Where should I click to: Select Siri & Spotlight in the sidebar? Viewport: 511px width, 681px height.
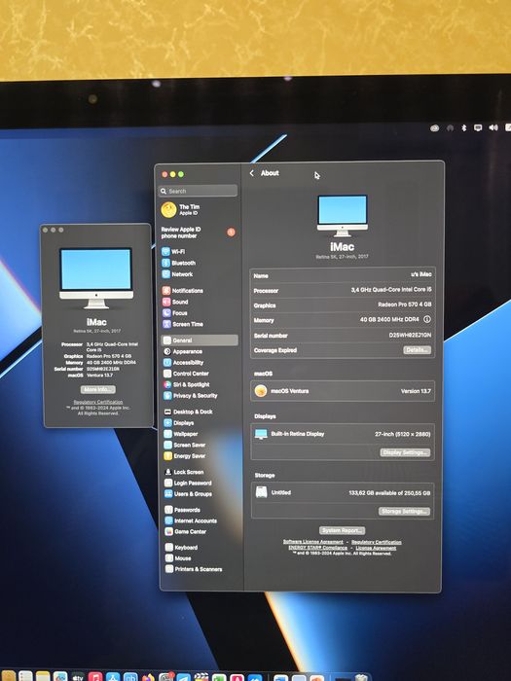point(187,384)
